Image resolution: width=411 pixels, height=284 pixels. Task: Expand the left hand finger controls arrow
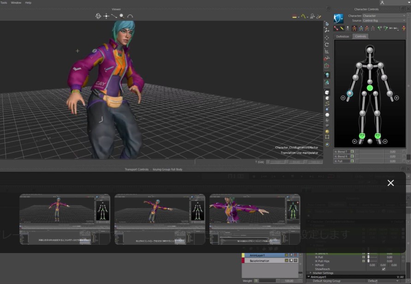397,98
